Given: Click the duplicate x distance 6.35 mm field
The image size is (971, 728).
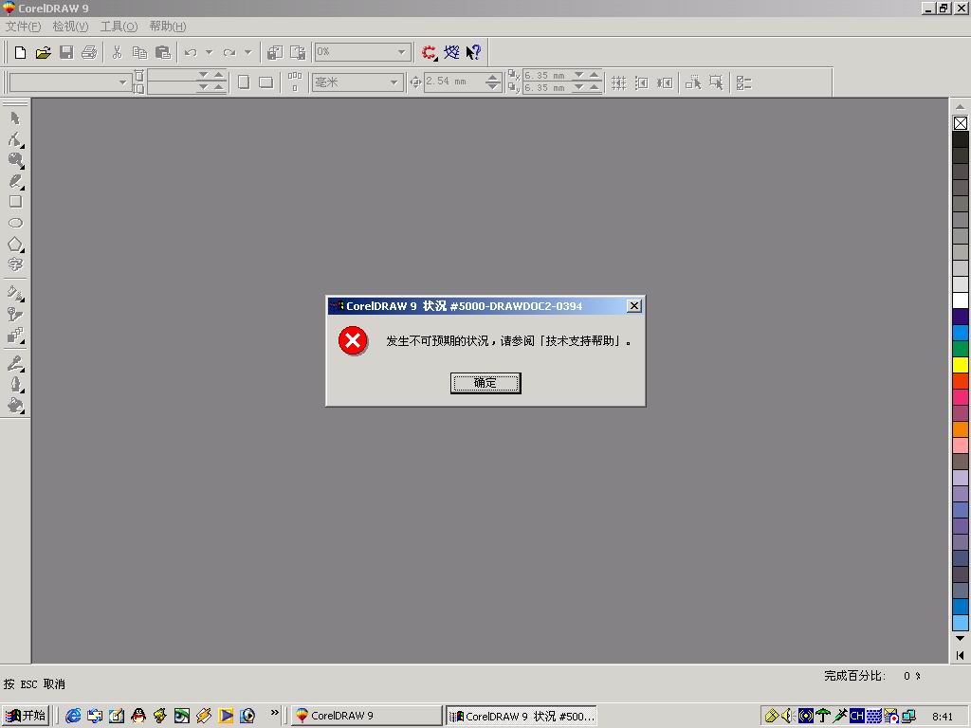Looking at the screenshot, I should point(547,76).
